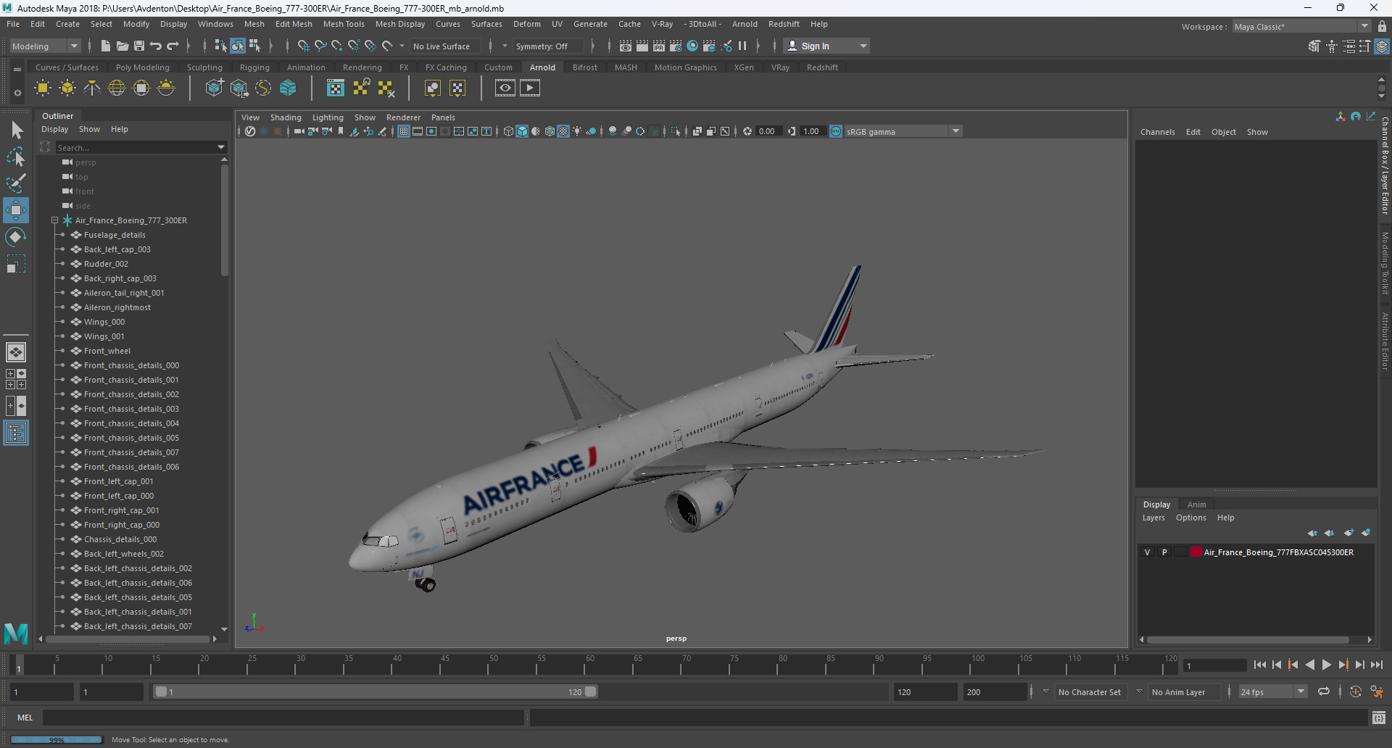
Task: Open the Sign In dropdown arrow
Action: pyautogui.click(x=863, y=46)
